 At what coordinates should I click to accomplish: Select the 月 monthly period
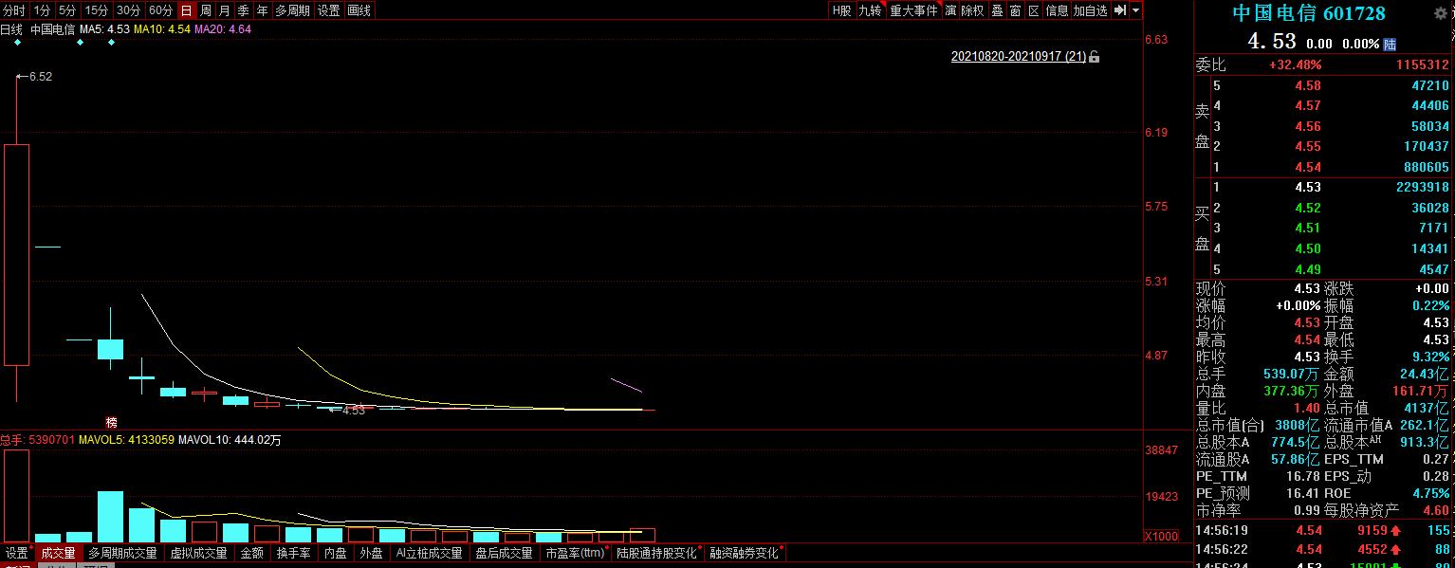point(225,10)
